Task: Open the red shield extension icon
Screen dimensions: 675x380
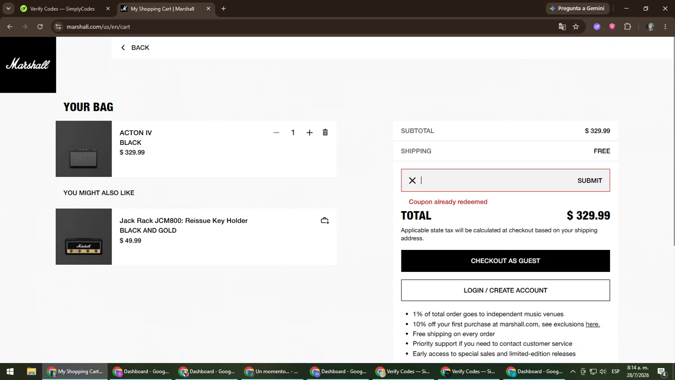Action: point(612,27)
